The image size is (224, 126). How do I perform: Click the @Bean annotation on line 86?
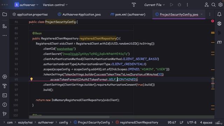[37, 33]
